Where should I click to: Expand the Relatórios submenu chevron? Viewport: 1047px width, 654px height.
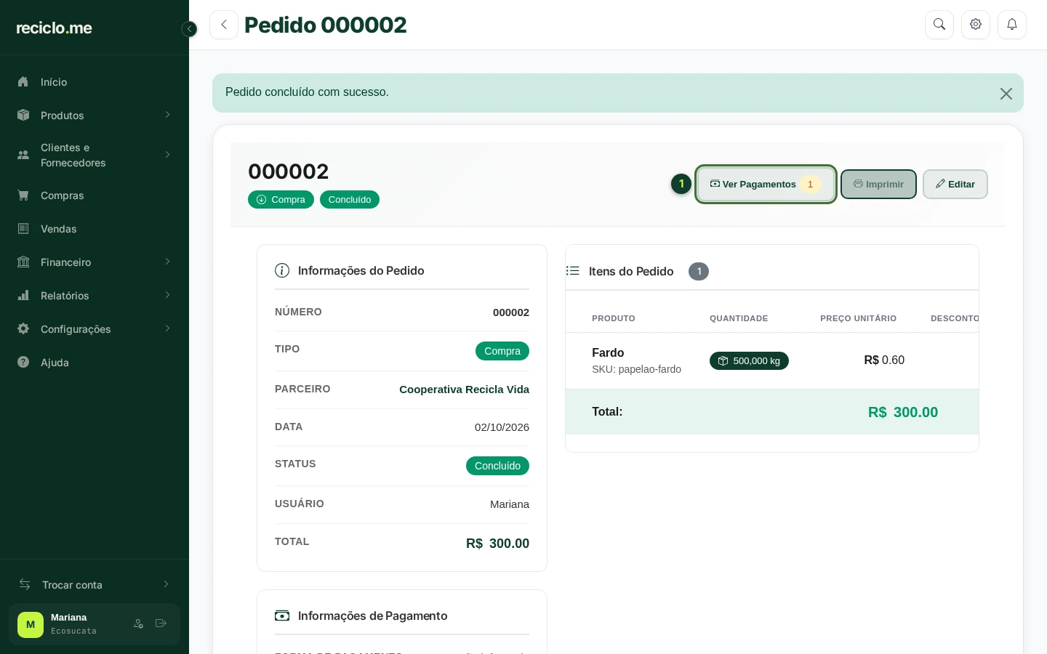point(167,295)
